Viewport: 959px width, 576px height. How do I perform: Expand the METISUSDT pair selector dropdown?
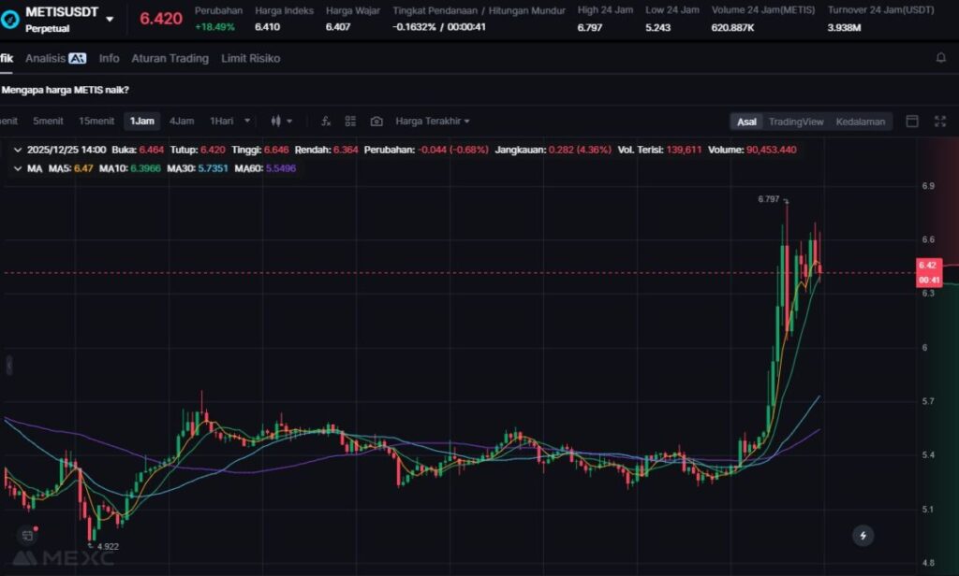(x=111, y=19)
